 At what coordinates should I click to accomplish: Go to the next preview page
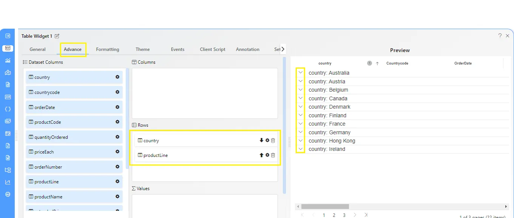pyautogui.click(x=355, y=215)
